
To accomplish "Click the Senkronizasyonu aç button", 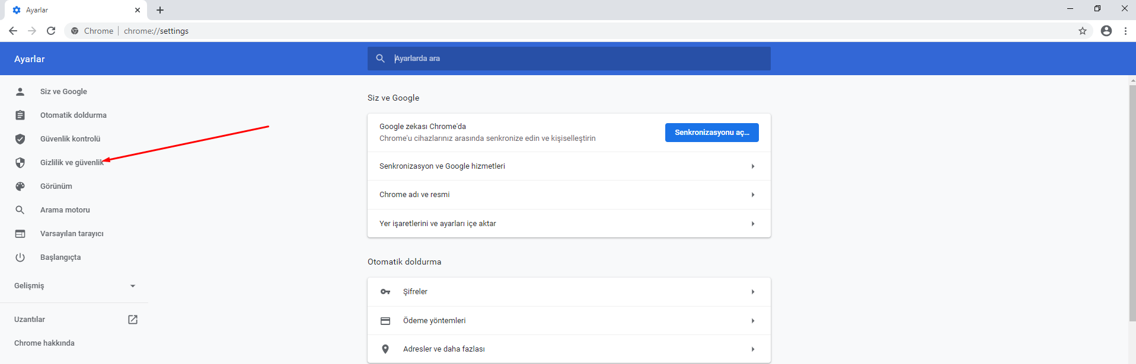I will [x=711, y=133].
